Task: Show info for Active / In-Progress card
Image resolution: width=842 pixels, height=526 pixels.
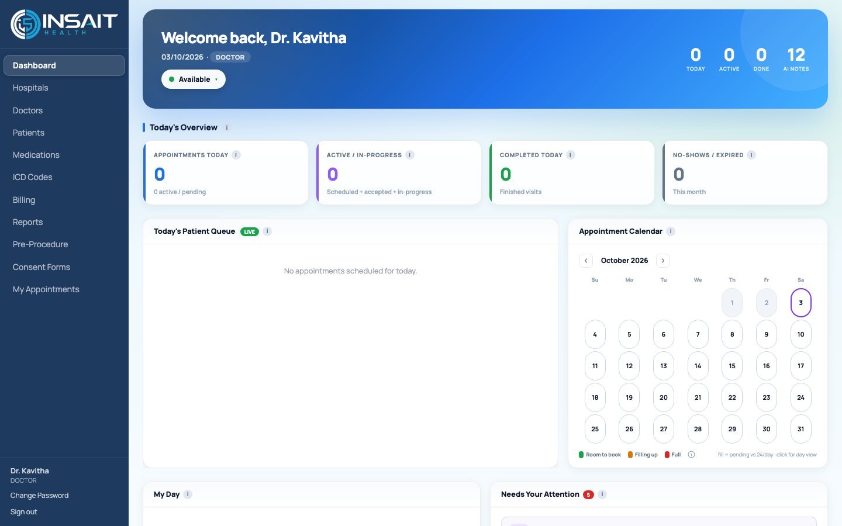Action: 410,155
